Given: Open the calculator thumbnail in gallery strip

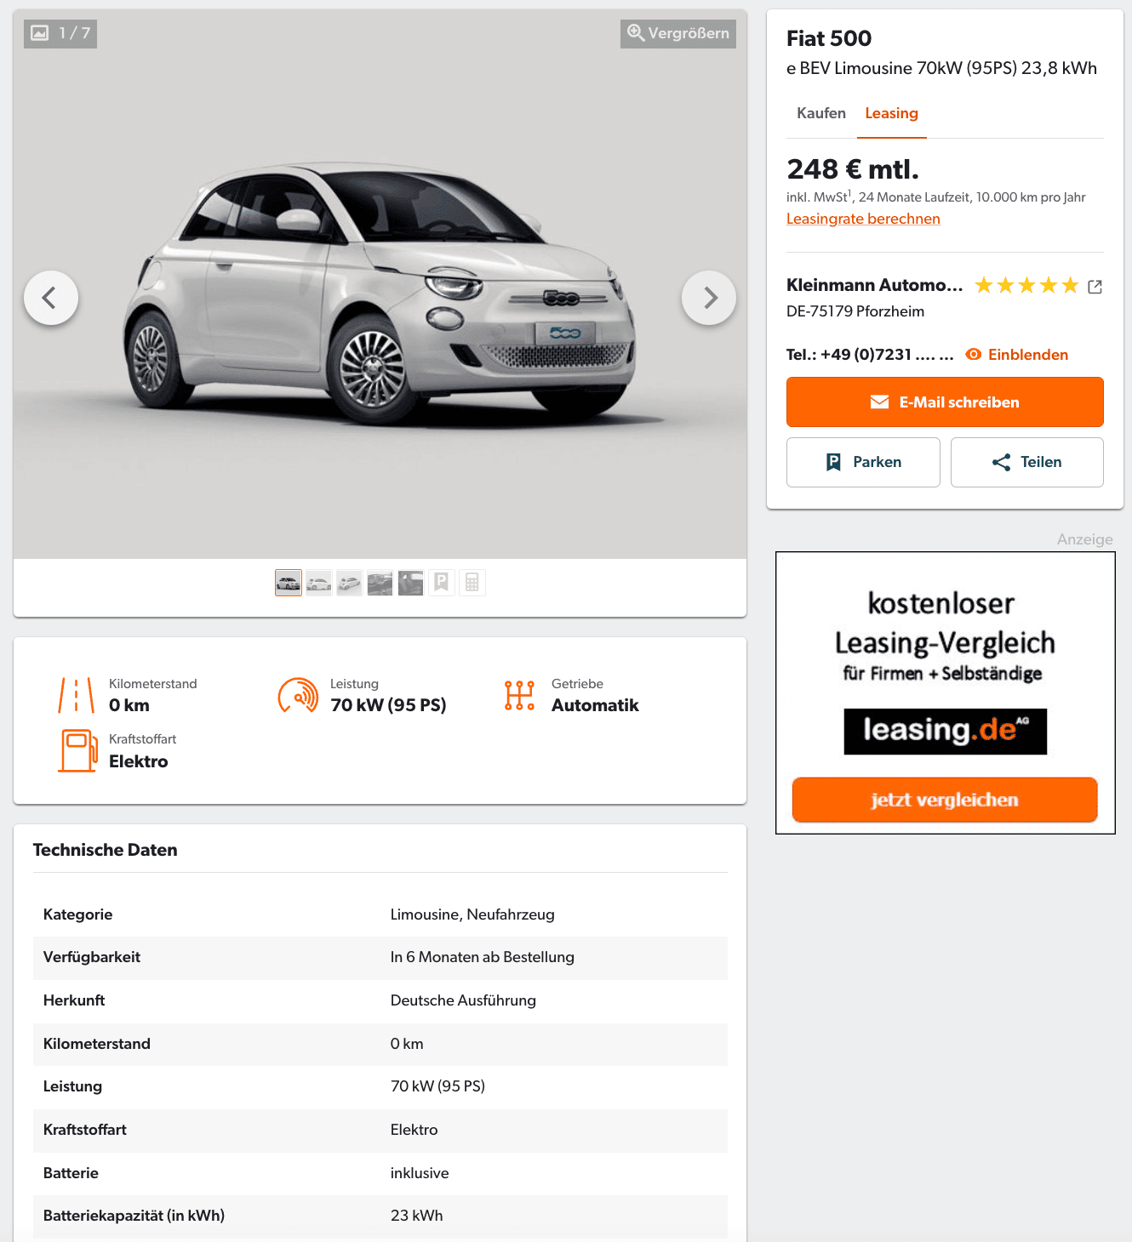Looking at the screenshot, I should [472, 583].
